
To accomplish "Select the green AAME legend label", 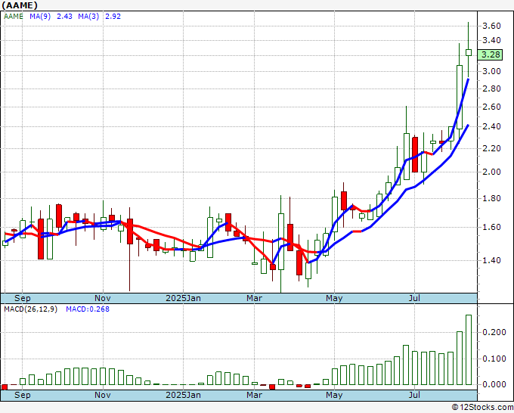I will [x=14, y=17].
